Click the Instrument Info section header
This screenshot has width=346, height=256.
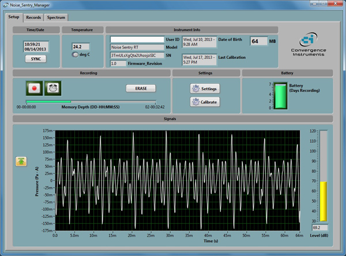[192, 30]
